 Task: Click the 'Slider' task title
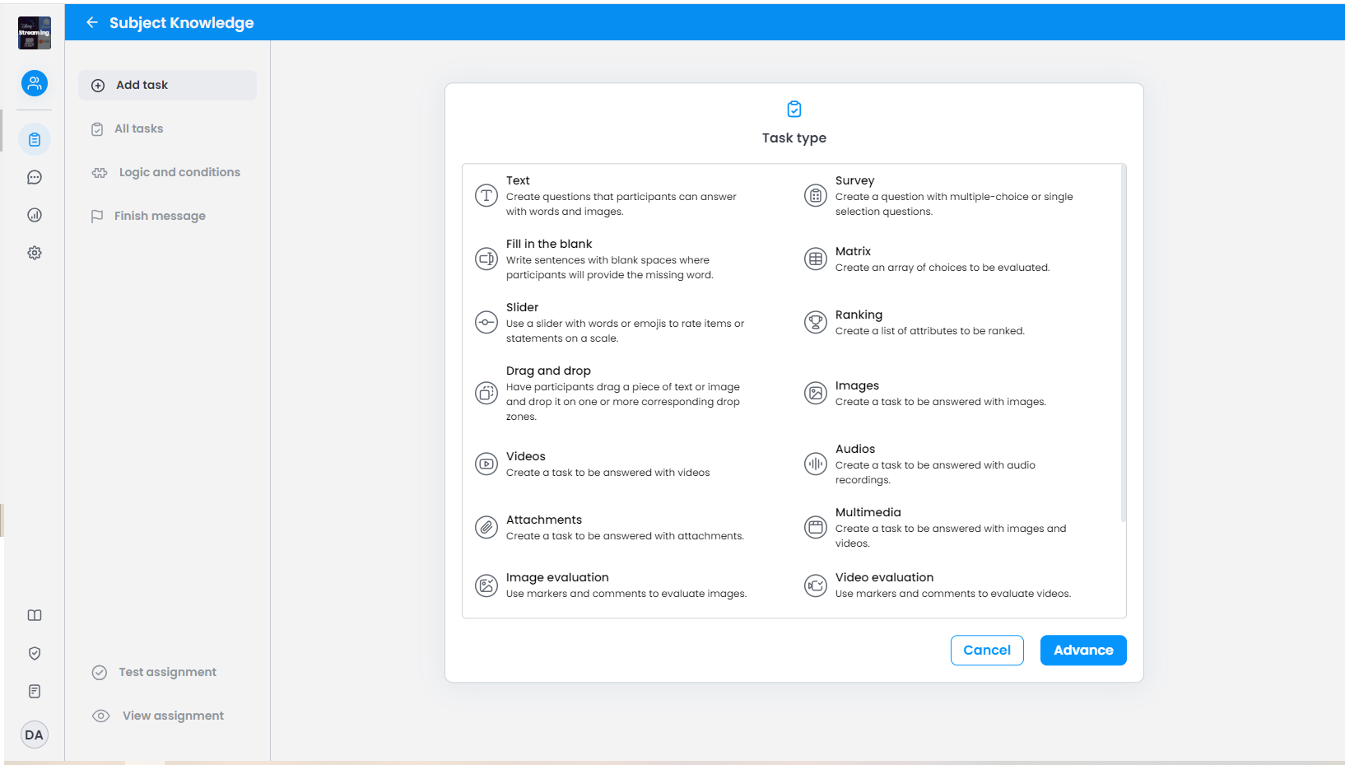pyautogui.click(x=522, y=307)
